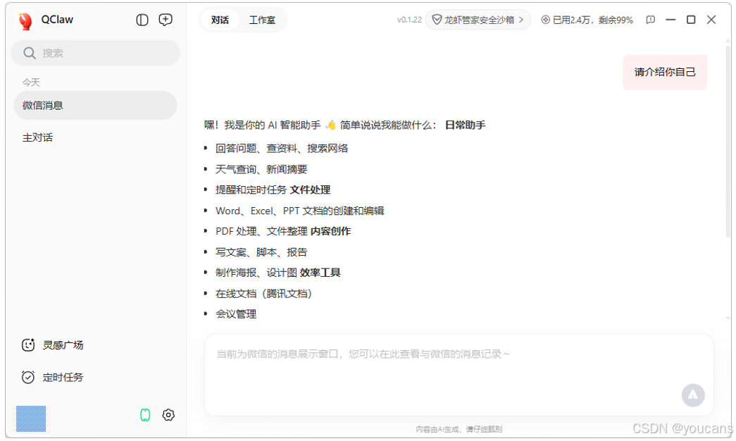The width and height of the screenshot is (736, 441).
Task: Switch to the 对话 tab
Action: coord(220,20)
